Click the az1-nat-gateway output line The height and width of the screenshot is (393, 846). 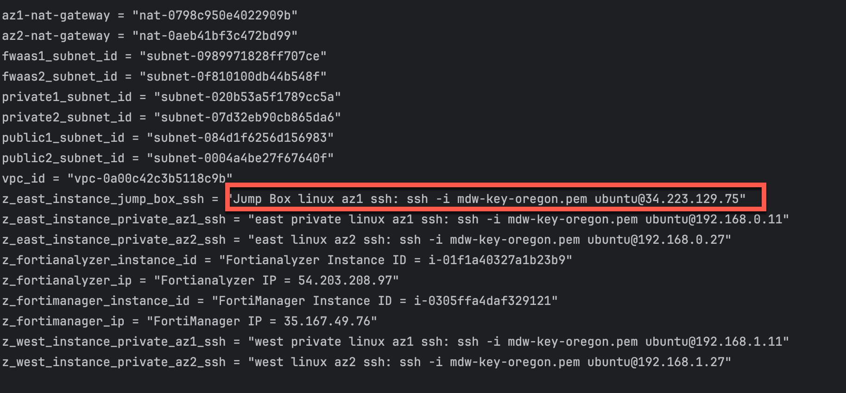coord(150,15)
